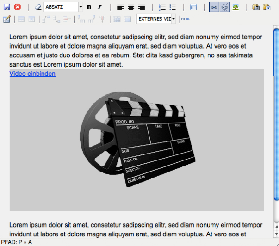Click the red cancel icon

(x=18, y=7)
